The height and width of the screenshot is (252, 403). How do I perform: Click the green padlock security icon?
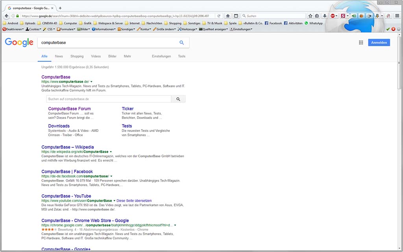click(17, 16)
